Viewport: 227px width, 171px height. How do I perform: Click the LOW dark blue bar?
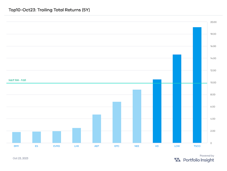pyautogui.click(x=177, y=99)
